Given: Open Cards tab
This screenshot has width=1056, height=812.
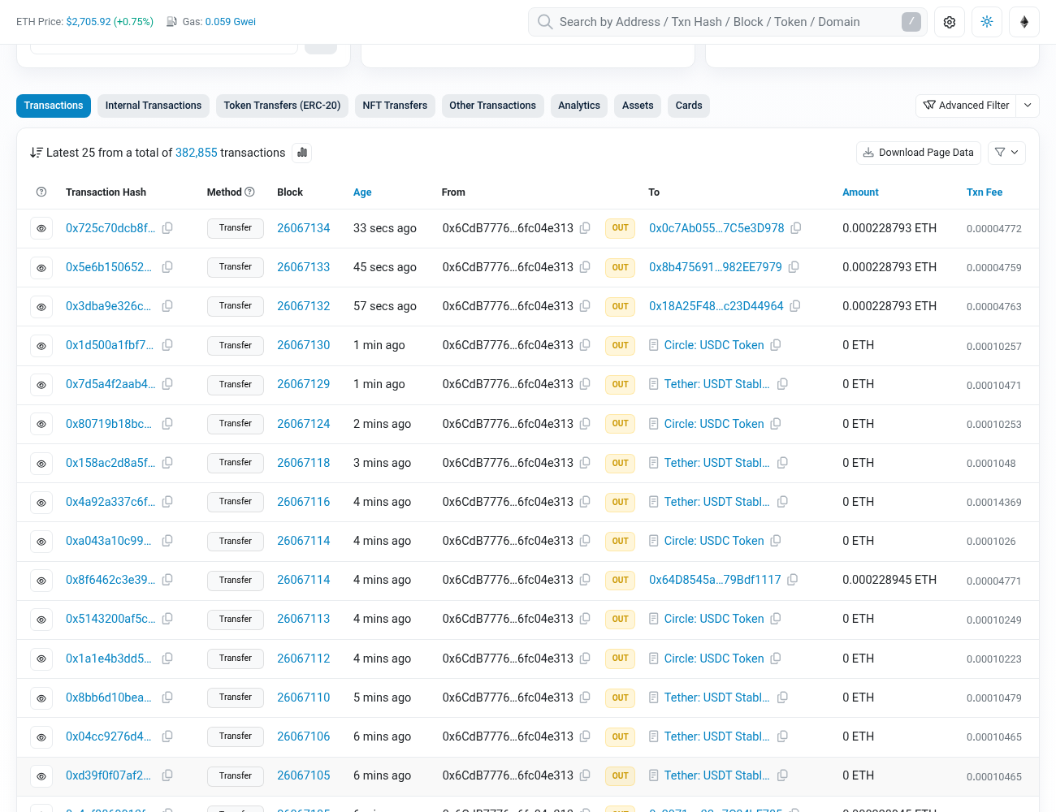Looking at the screenshot, I should point(689,106).
